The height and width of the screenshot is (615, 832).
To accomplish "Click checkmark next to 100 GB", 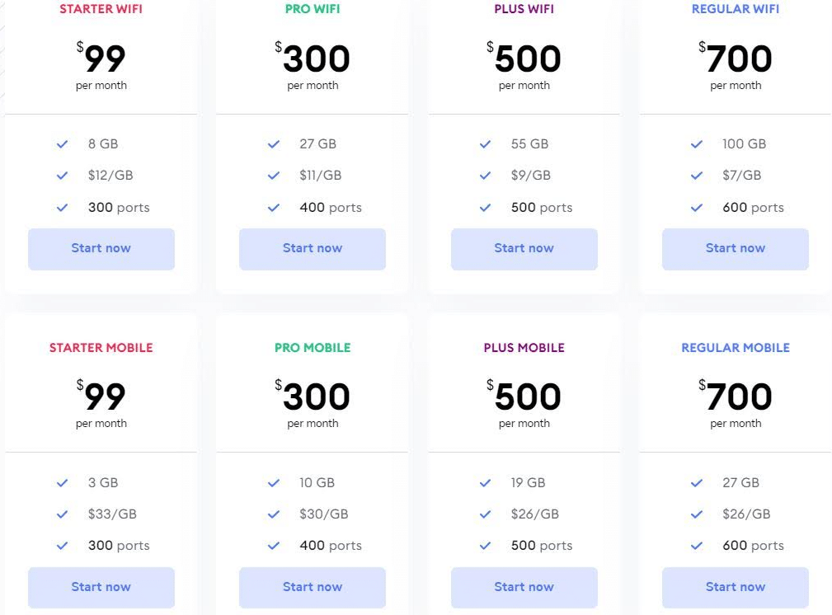I will click(696, 143).
